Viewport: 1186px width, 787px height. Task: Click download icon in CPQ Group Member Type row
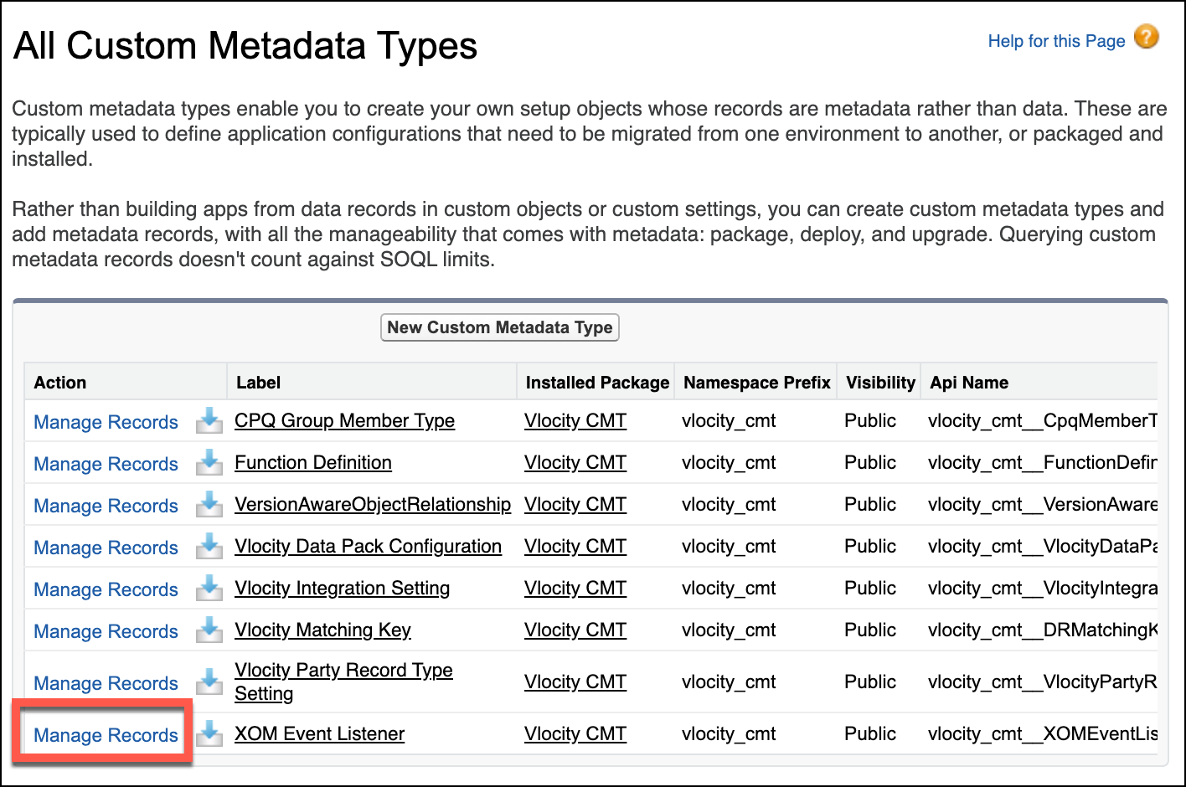209,420
